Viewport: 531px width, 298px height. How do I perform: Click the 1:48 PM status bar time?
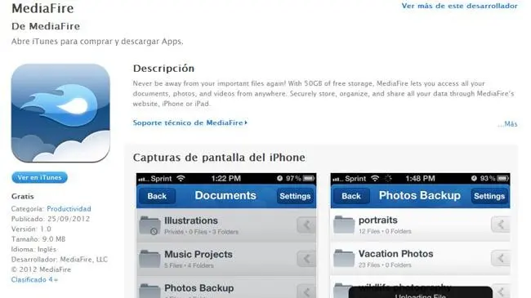click(x=420, y=179)
